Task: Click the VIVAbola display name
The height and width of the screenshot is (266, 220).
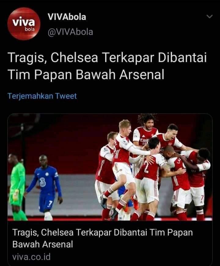Action: (67, 17)
